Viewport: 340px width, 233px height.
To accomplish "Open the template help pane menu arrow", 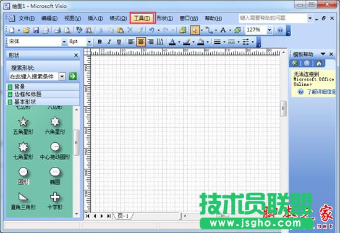I will tap(323, 54).
